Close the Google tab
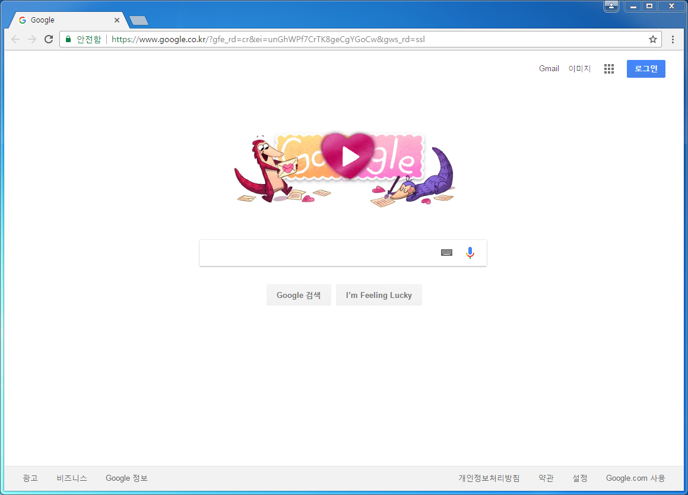This screenshot has width=688, height=495. (x=117, y=20)
